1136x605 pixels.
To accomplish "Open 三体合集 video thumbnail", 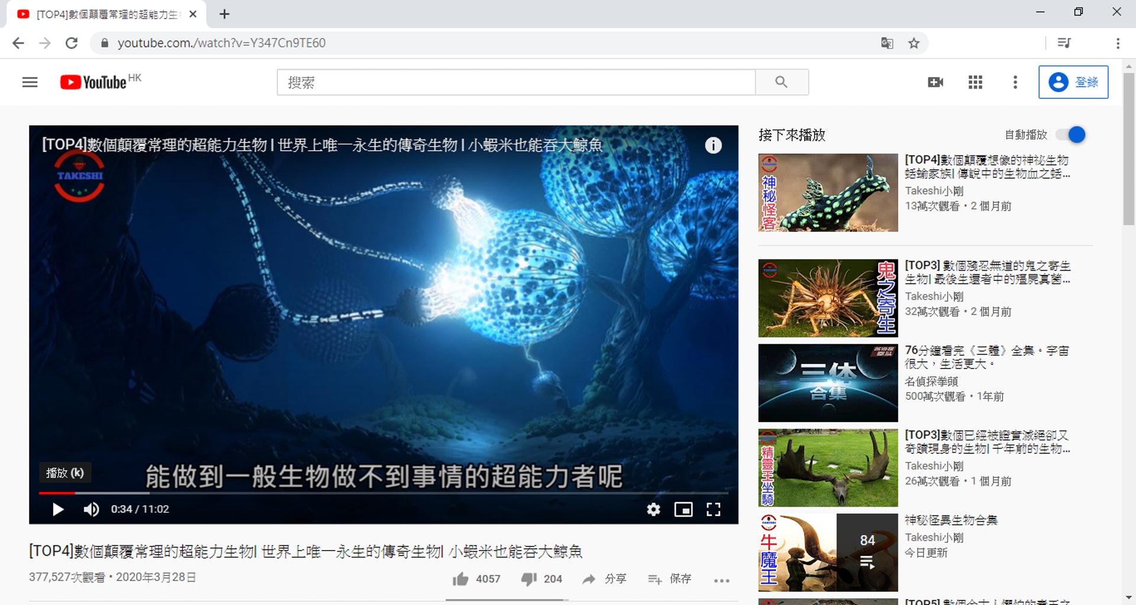I will (x=828, y=383).
